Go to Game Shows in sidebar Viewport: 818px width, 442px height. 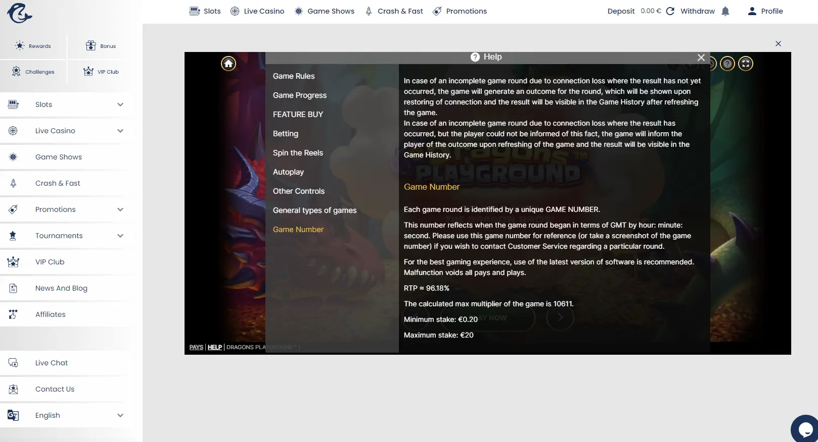(59, 157)
